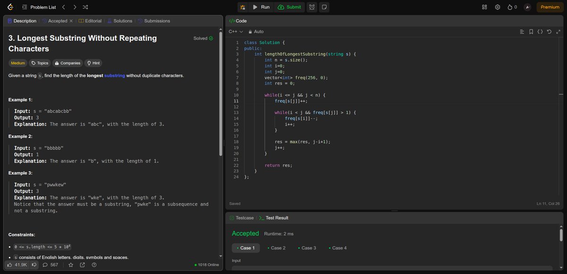Open the C++ language dropdown
The height and width of the screenshot is (274, 567).
[236, 32]
